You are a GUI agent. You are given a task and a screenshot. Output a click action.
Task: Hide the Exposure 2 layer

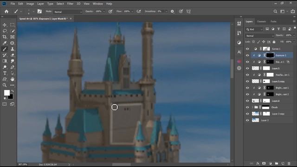click(x=247, y=55)
